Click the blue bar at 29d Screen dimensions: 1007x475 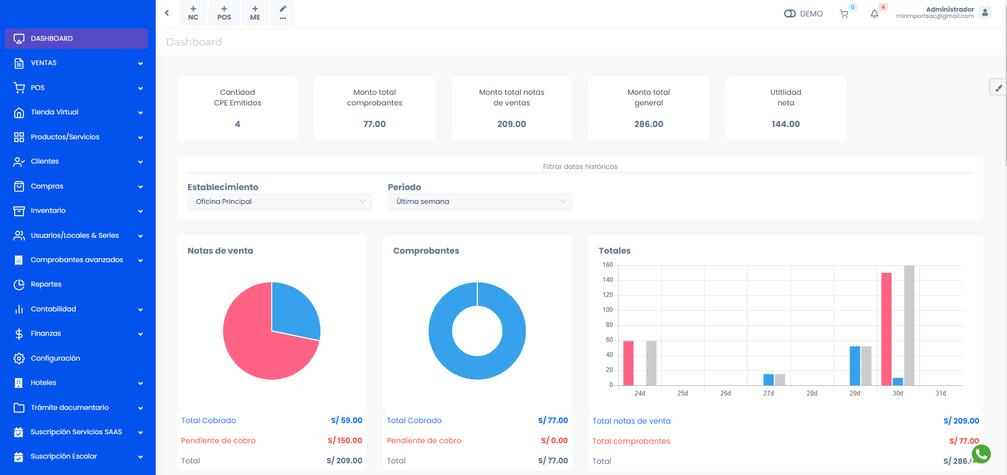point(855,366)
